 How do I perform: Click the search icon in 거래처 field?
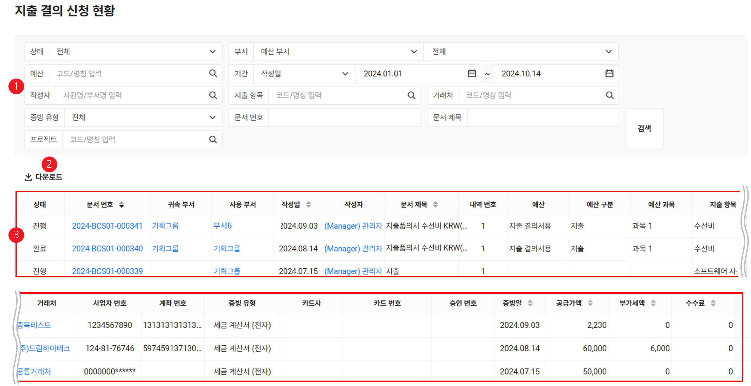(x=610, y=95)
